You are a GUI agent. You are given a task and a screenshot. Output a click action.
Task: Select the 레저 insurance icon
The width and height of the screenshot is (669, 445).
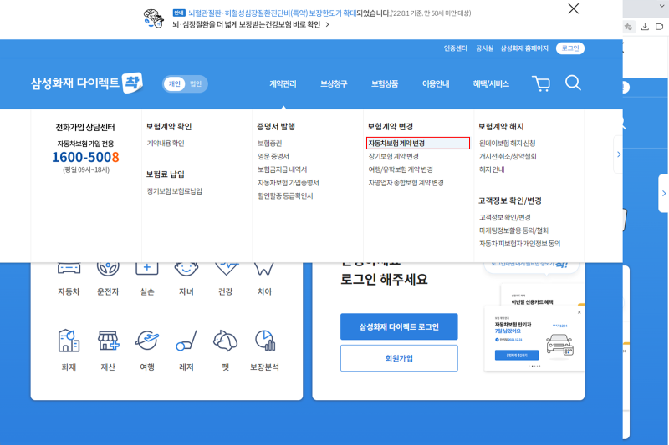[186, 341]
